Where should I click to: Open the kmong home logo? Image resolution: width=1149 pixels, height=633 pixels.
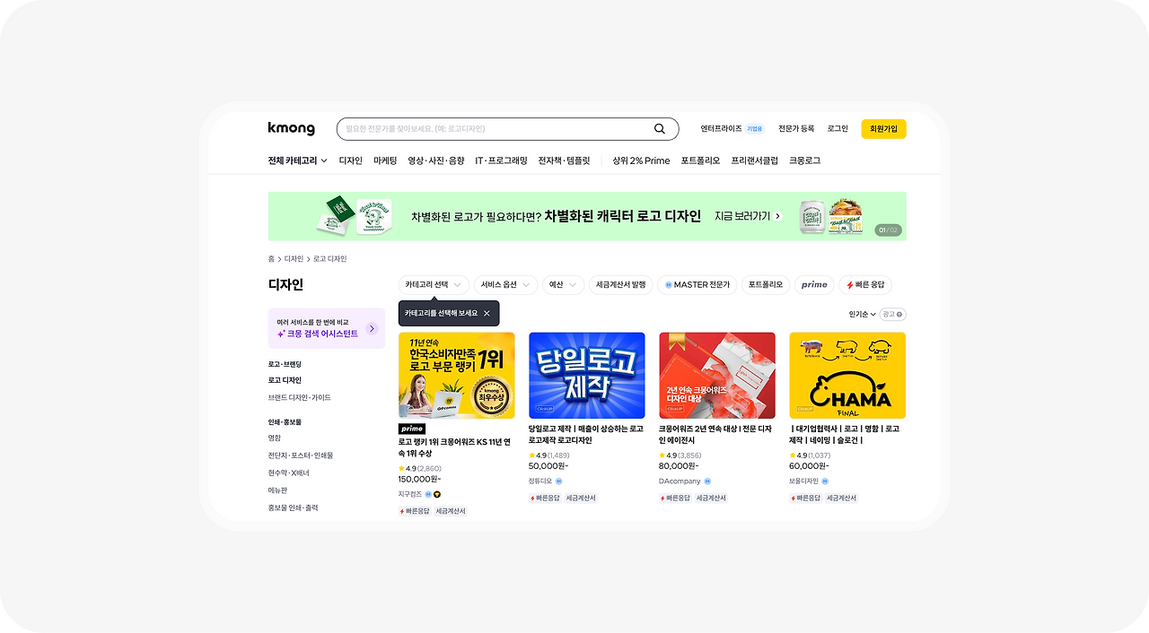pyautogui.click(x=291, y=128)
